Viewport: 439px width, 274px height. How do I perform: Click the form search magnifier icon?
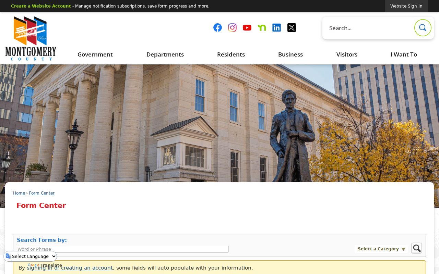(x=416, y=248)
